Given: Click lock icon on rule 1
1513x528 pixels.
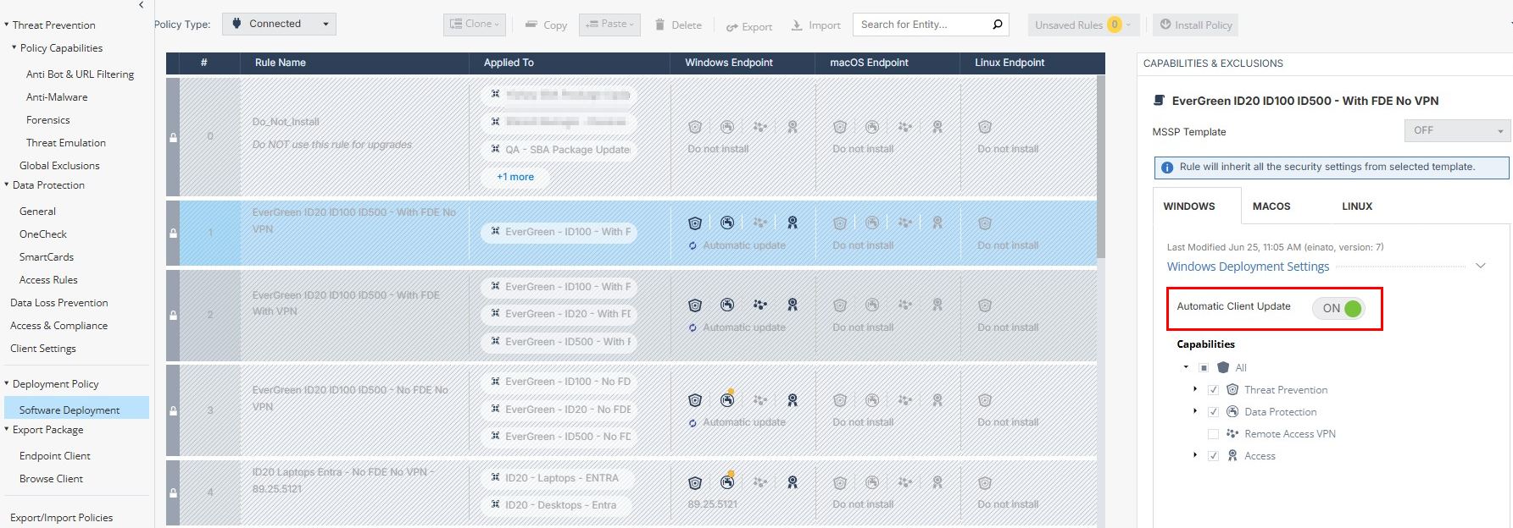Looking at the screenshot, I should 173,233.
